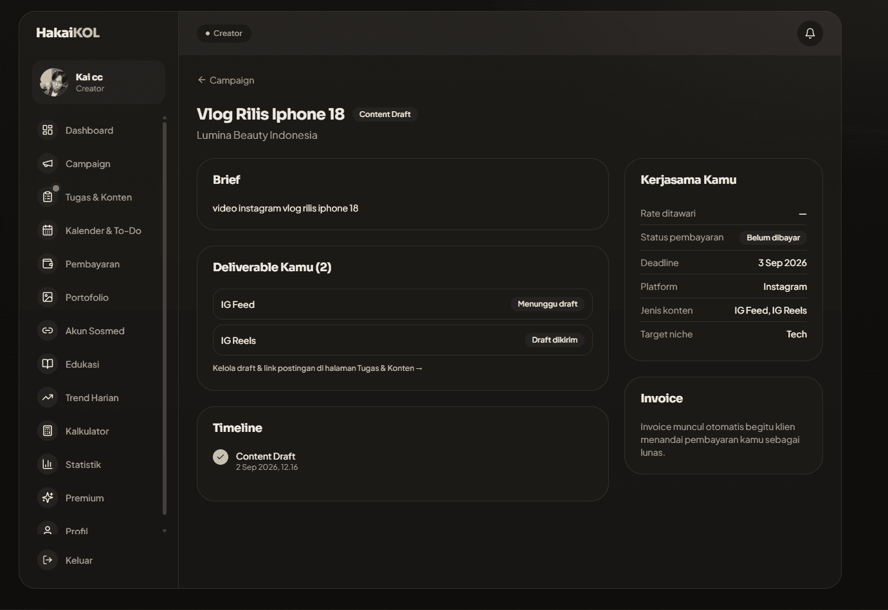Open the Edukasi menu label
This screenshot has height=610, width=888.
(82, 364)
